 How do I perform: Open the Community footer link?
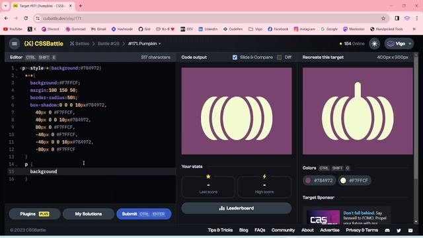click(283, 230)
